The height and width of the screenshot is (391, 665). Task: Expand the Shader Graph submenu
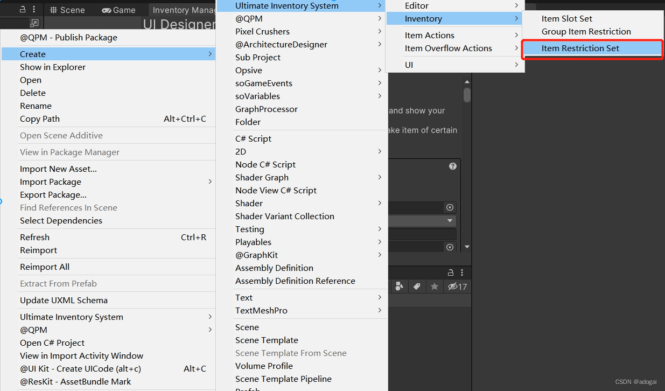click(x=301, y=177)
